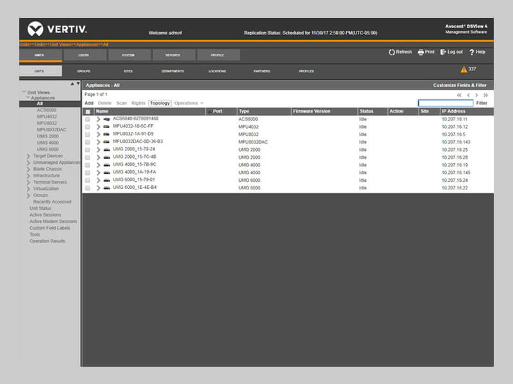Image resolution: width=513 pixels, height=384 pixels.
Task: Open Help via the question mark icon
Action: click(471, 52)
